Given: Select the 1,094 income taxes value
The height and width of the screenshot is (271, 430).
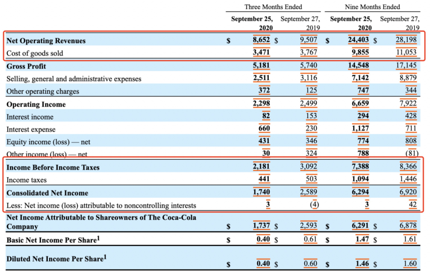Looking at the screenshot, I should click(360, 180).
